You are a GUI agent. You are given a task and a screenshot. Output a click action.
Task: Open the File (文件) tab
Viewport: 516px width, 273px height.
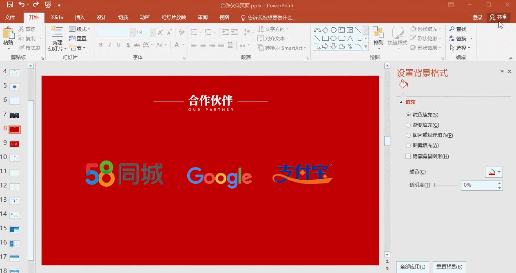point(10,18)
